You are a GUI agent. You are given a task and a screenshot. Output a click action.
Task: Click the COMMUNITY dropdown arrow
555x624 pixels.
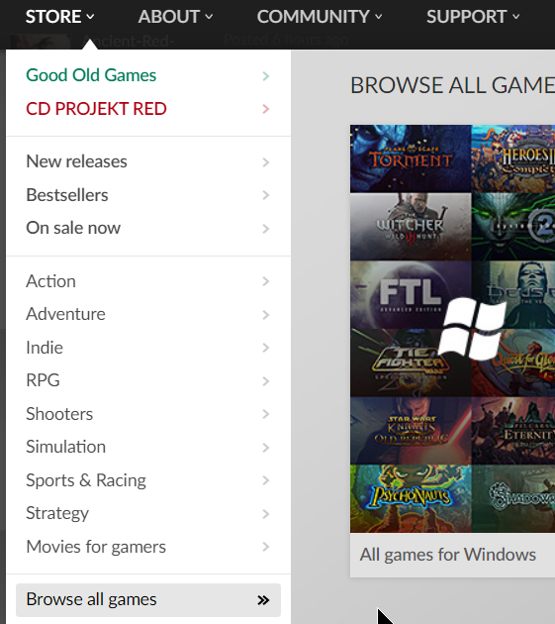pyautogui.click(x=379, y=17)
